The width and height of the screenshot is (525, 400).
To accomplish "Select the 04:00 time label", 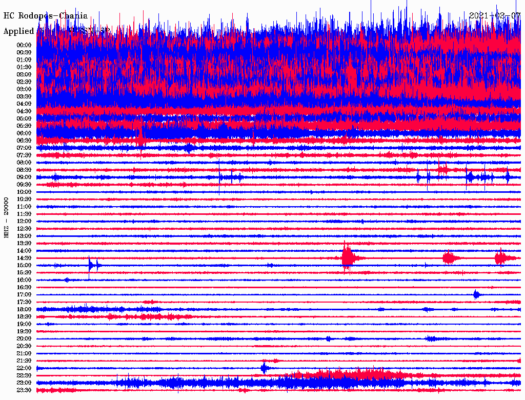I will 24,104.
